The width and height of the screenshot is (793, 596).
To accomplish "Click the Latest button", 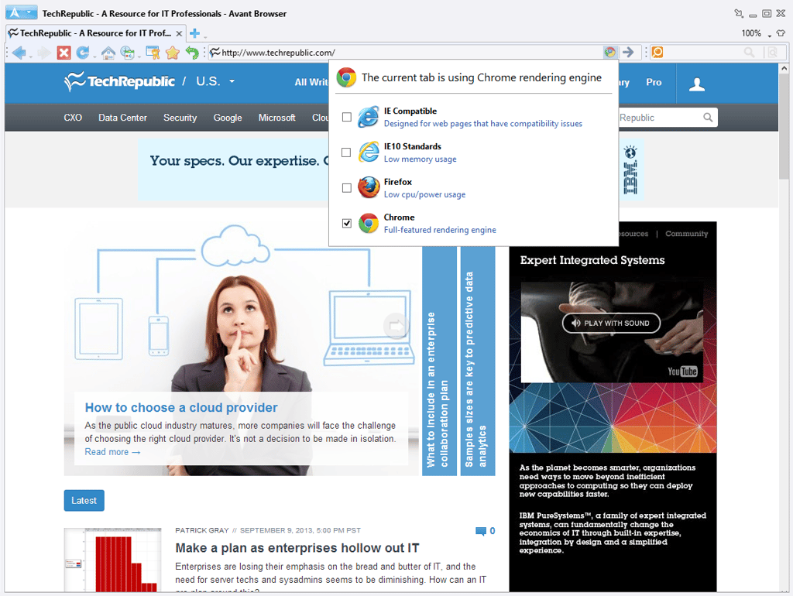I will (84, 501).
